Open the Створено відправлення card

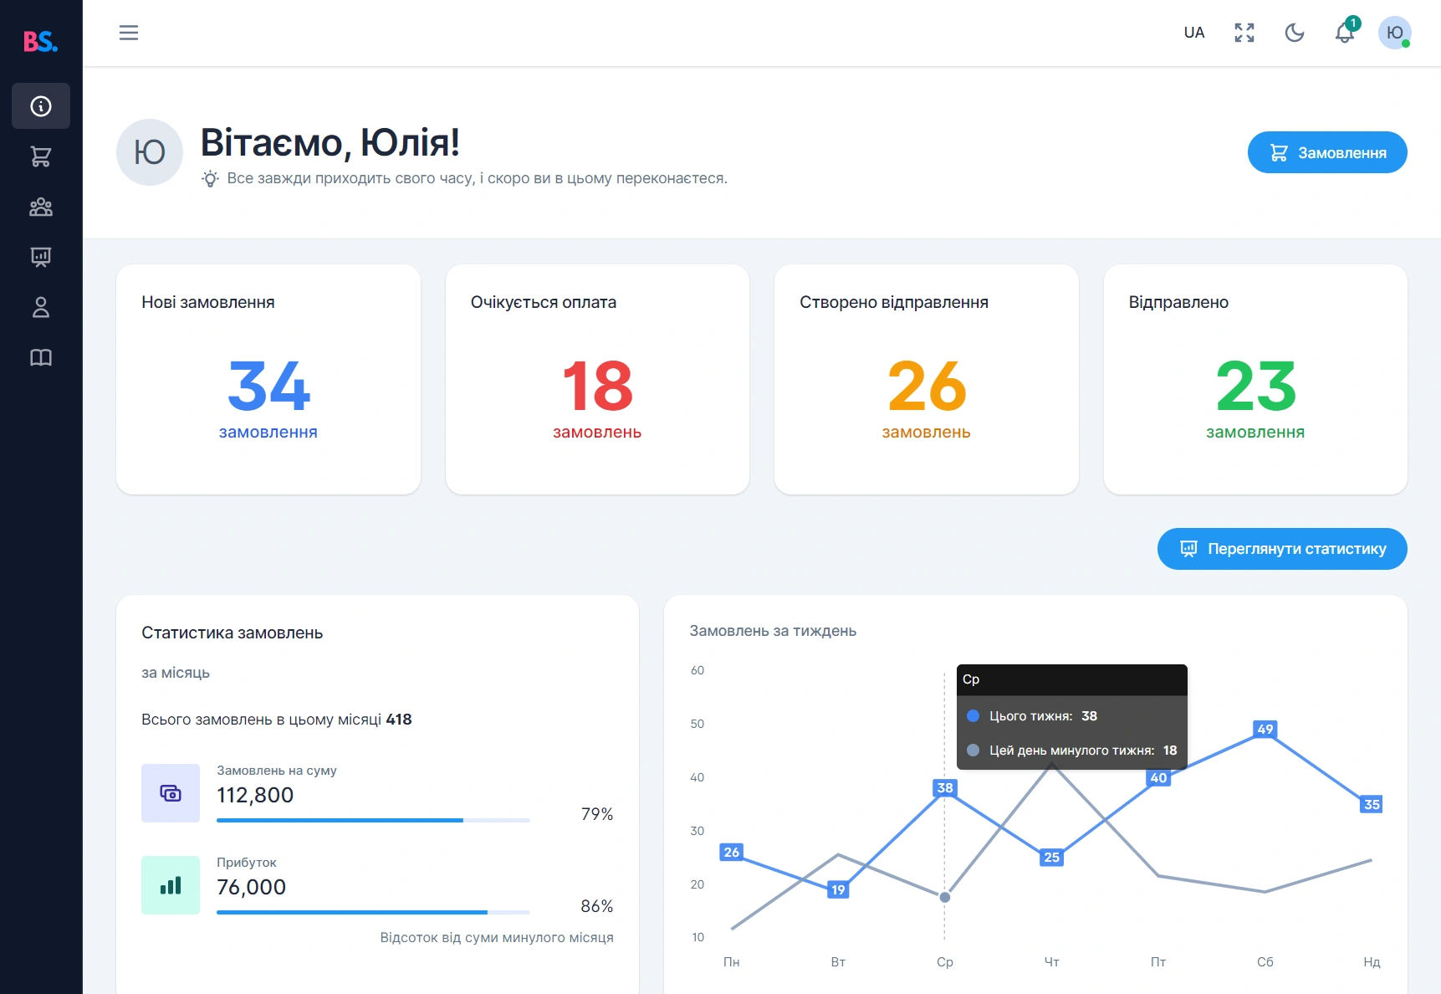pyautogui.click(x=927, y=380)
